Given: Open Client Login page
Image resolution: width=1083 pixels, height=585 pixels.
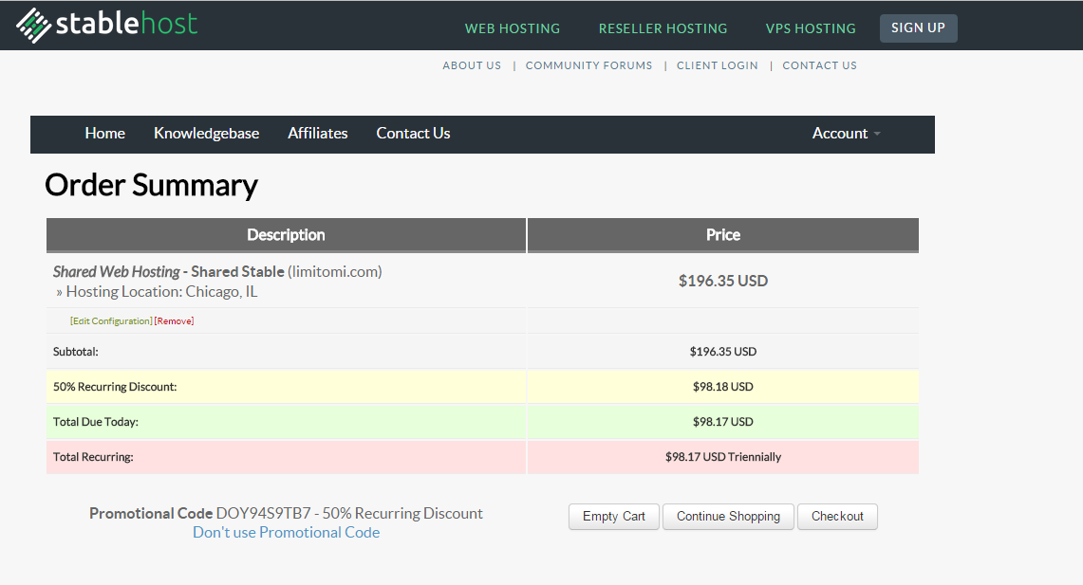Looking at the screenshot, I should pyautogui.click(x=718, y=65).
